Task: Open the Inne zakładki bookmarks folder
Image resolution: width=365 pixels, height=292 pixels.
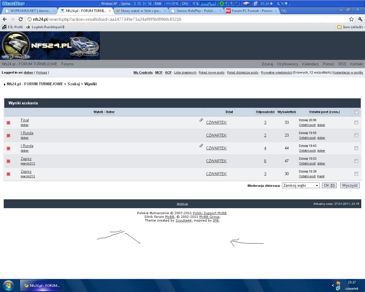Action: (x=350, y=27)
